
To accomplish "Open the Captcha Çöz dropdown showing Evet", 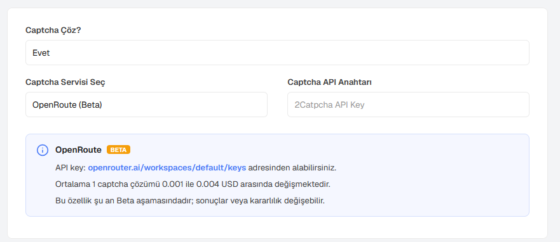I will [277, 53].
